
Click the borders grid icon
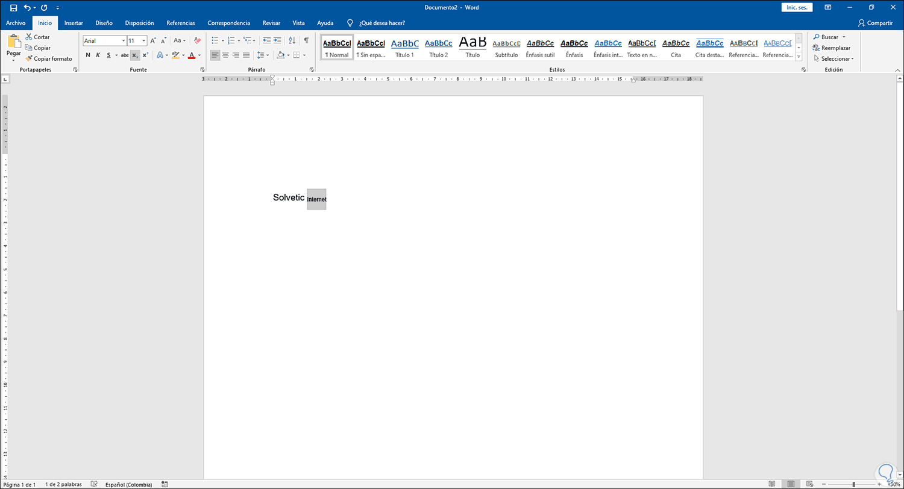point(296,55)
